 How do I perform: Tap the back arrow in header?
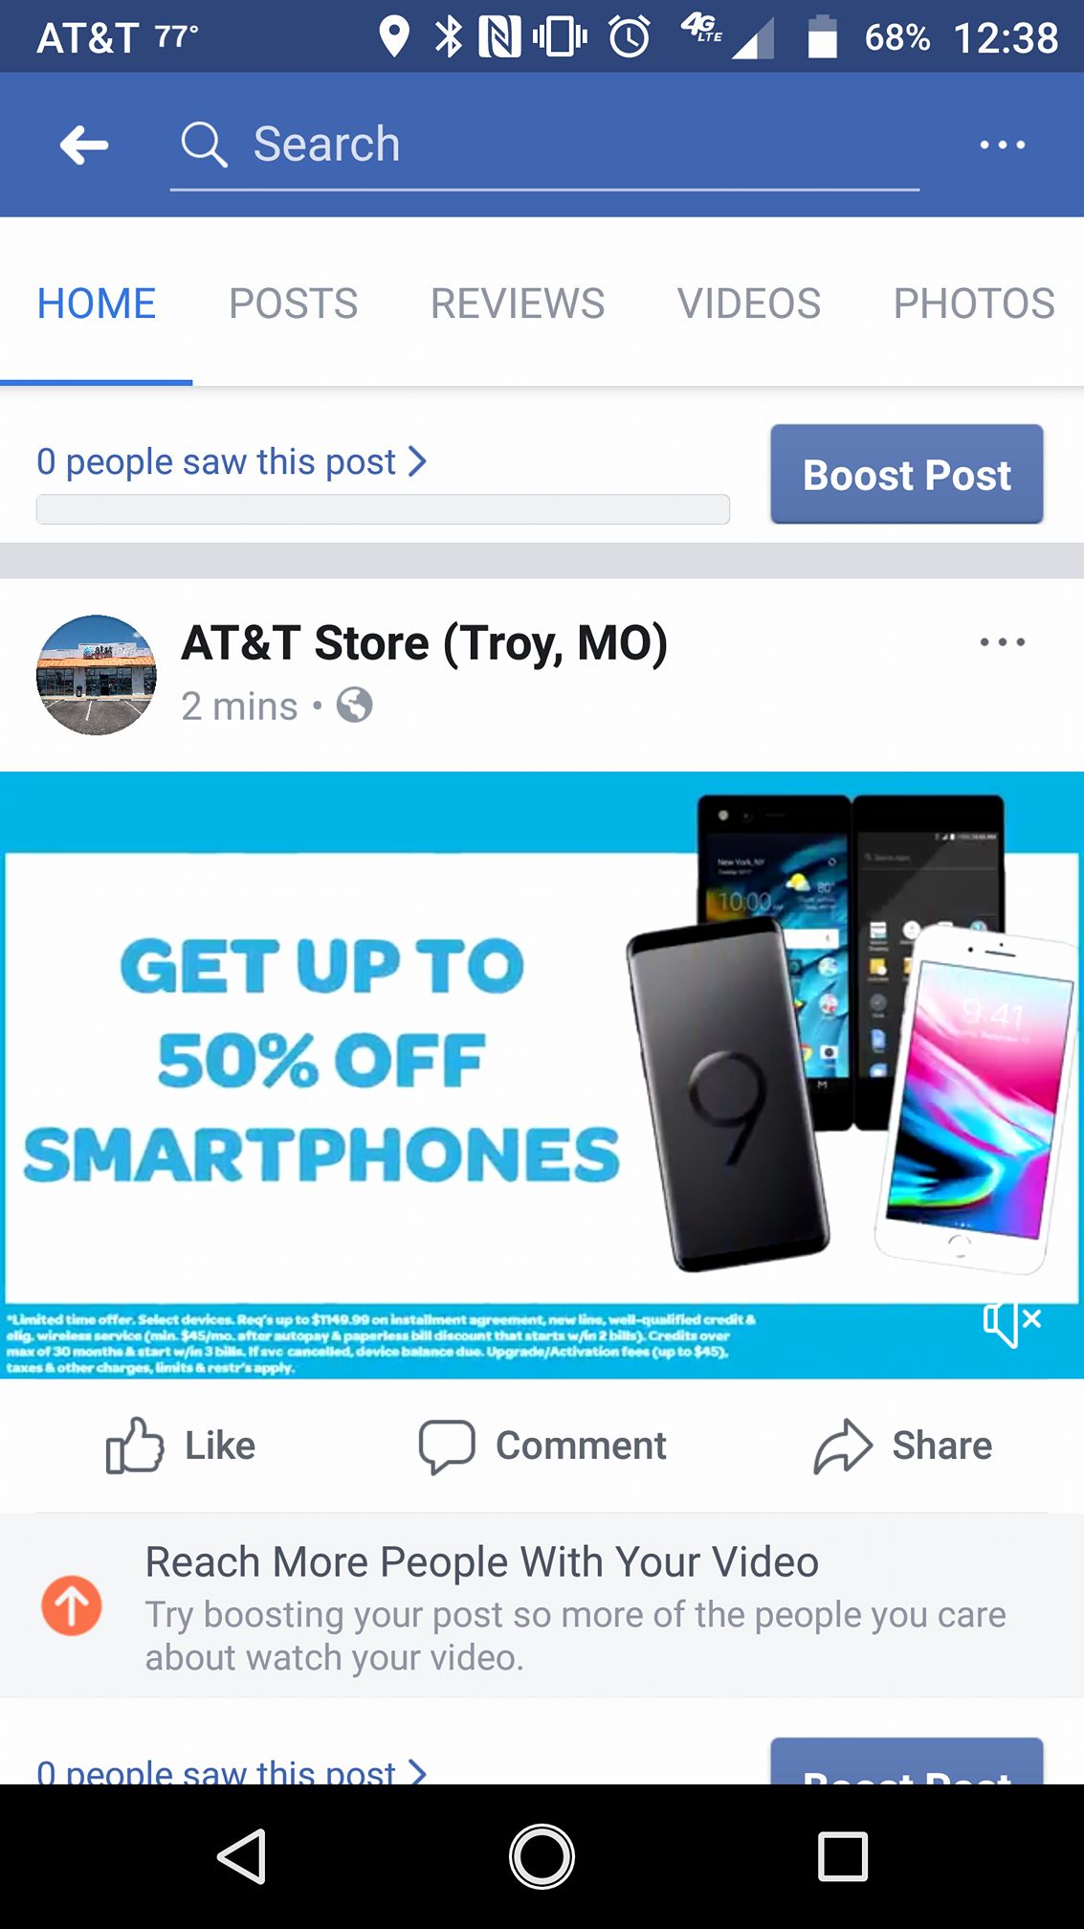[x=84, y=145]
